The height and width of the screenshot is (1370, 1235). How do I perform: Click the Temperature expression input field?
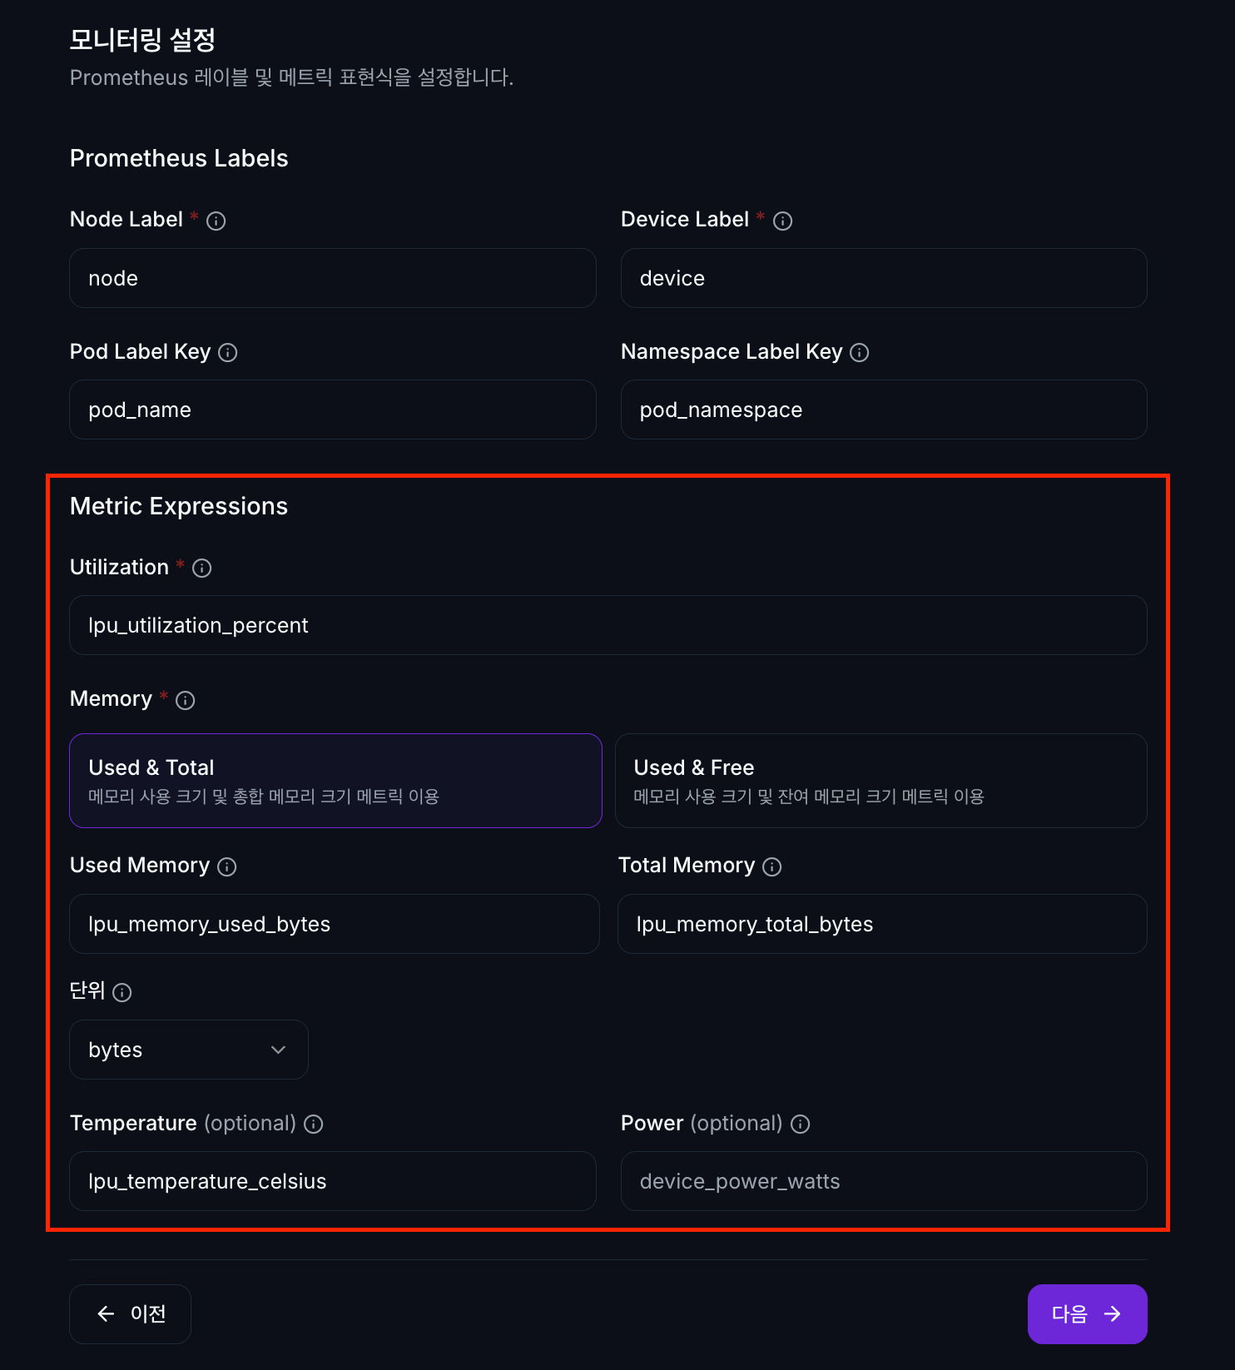point(332,1181)
